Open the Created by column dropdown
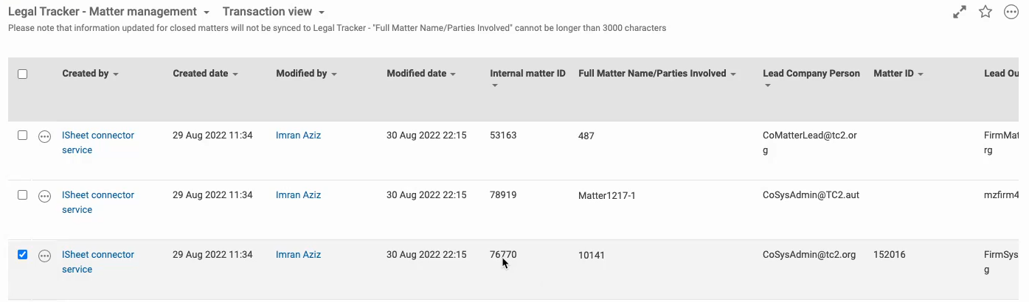Image resolution: width=1029 pixels, height=302 pixels. coord(116,74)
